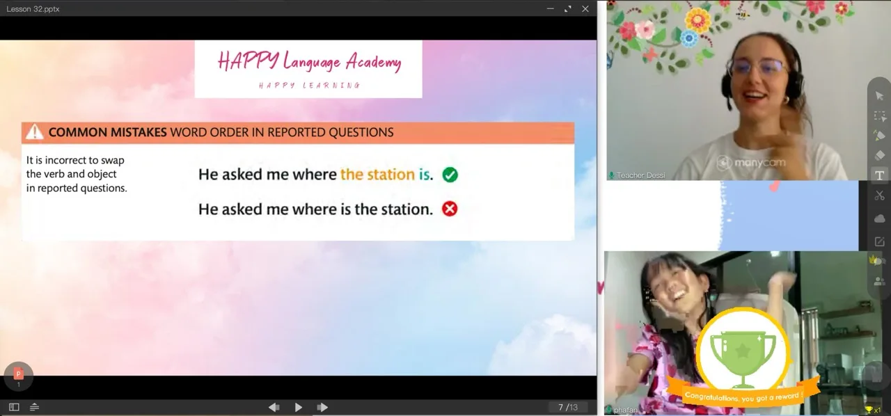Click the scissors cut tool
The image size is (891, 416).
point(879,195)
